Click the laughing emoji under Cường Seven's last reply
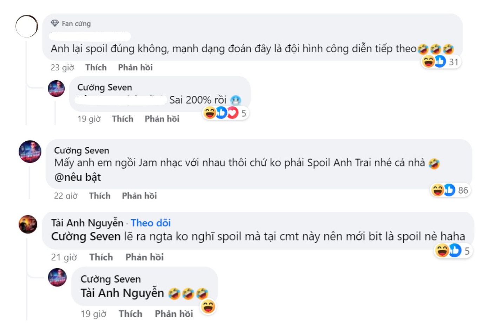This screenshot has width=488, height=325. (x=209, y=306)
